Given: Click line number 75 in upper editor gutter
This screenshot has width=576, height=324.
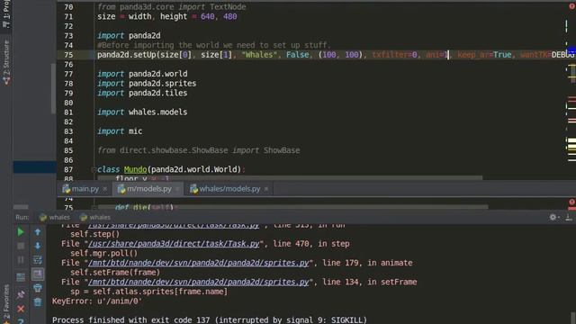Looking at the screenshot, I should [x=68, y=55].
